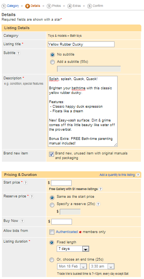The image size is (144, 279).
Task: Click the Subtitle help question mark icon
Action: pyautogui.click(x=18, y=53)
